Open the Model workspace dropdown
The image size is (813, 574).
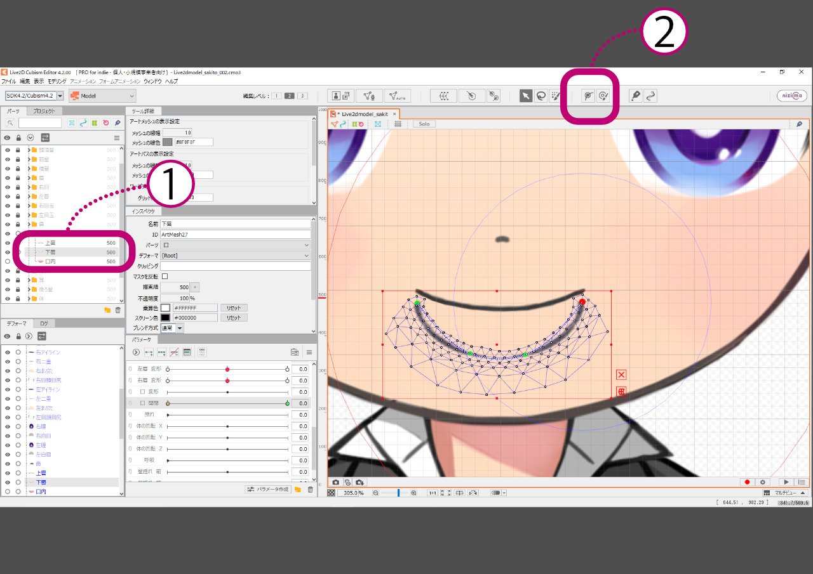(102, 96)
